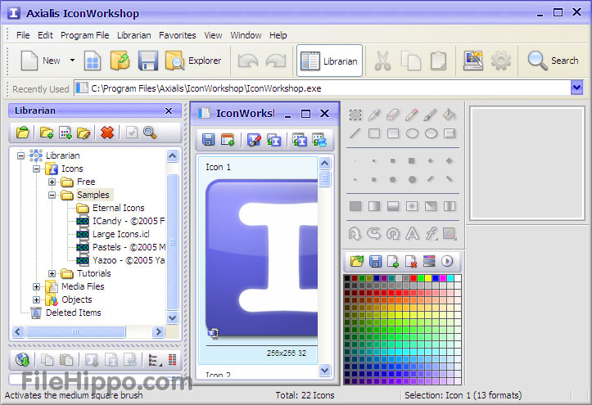Close the Librarian panel

click(169, 110)
